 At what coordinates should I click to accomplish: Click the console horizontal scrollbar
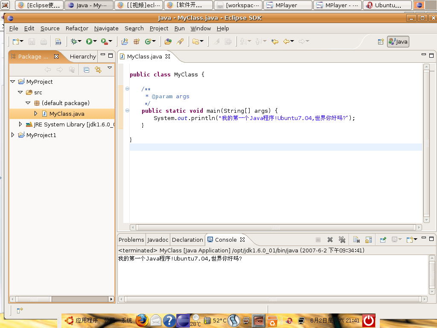coord(273,299)
